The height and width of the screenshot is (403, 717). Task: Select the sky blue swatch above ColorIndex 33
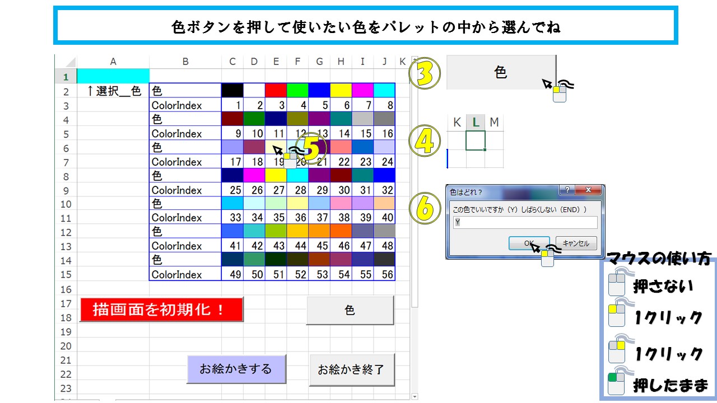[x=232, y=203]
